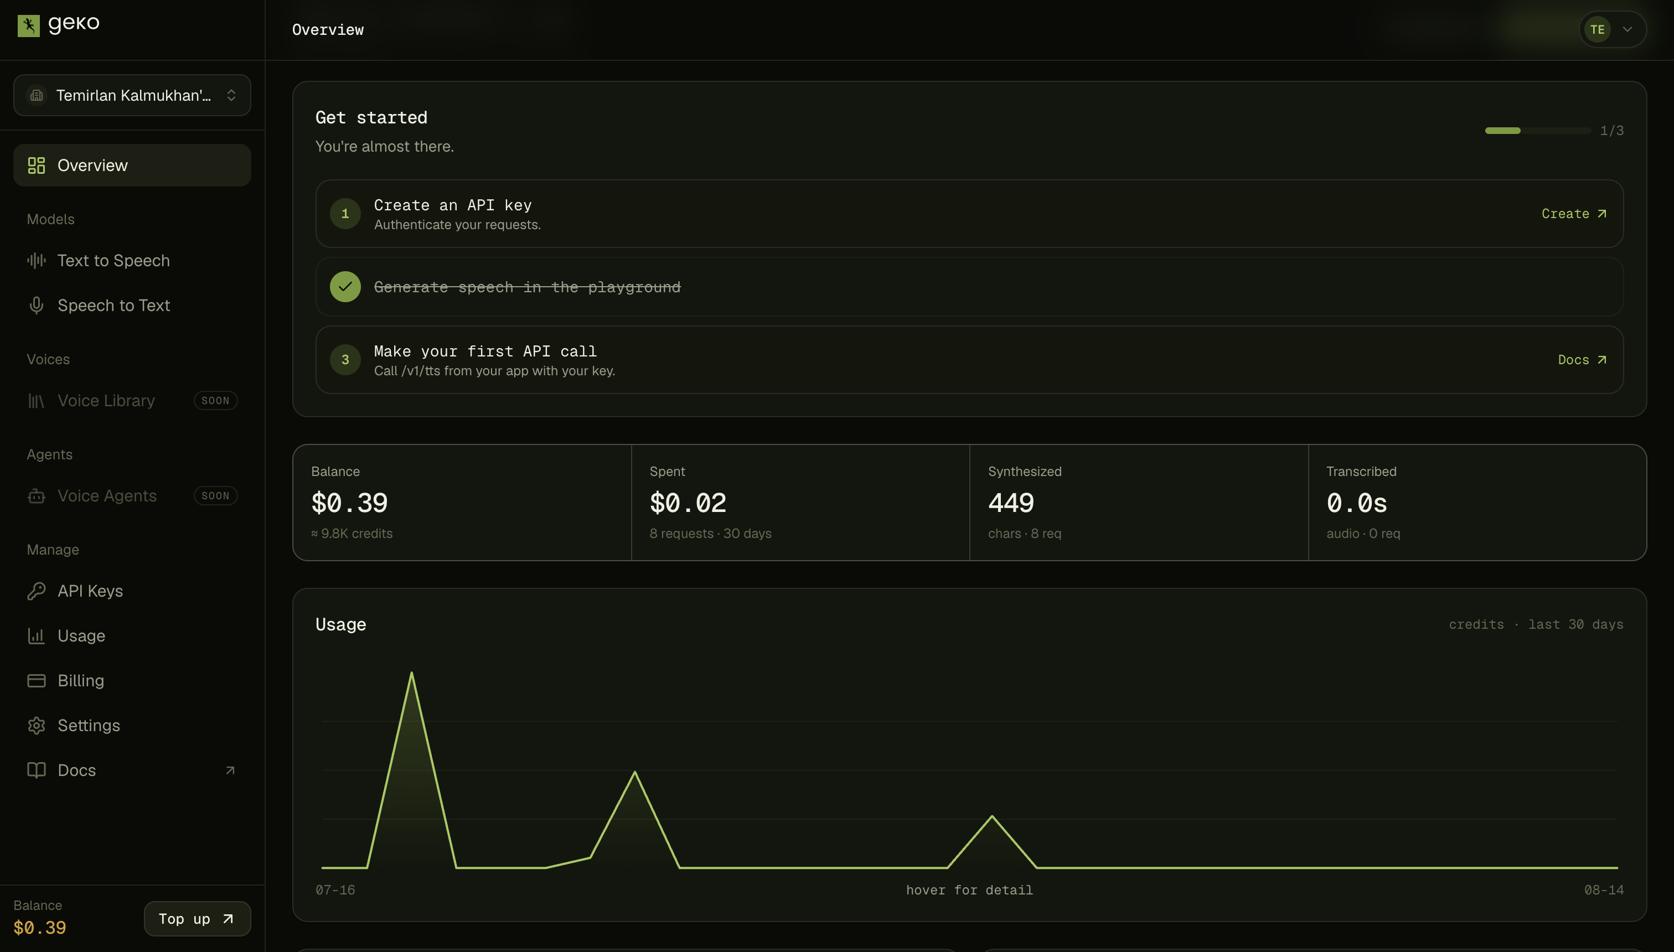Click the '08-14' chart date label

coord(1603,890)
